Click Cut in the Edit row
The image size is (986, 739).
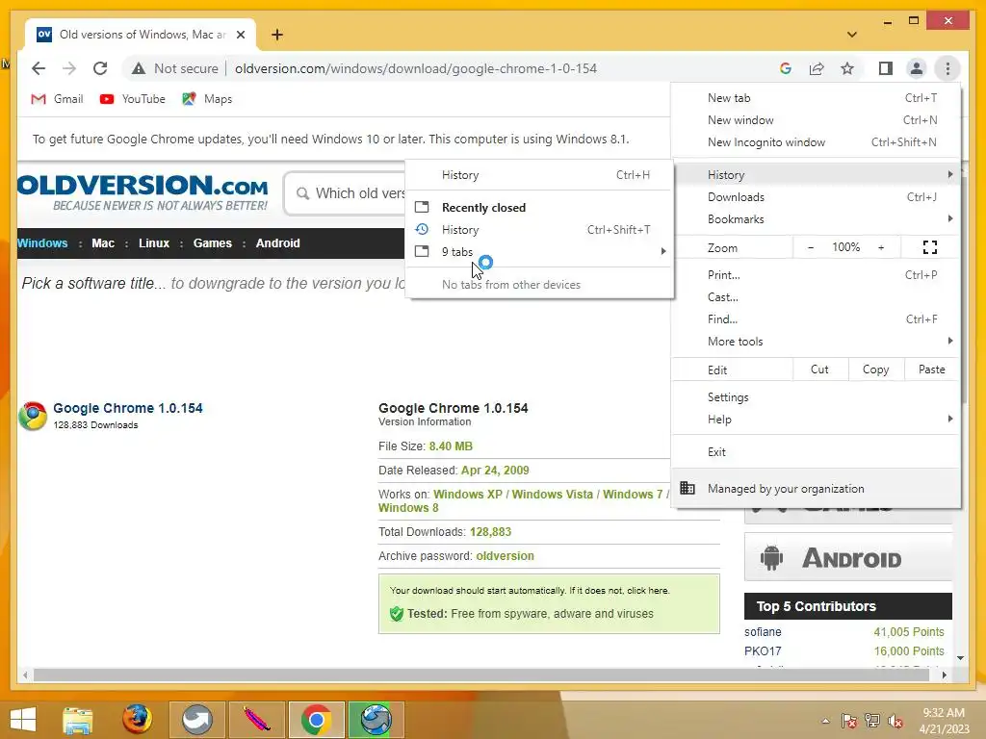820,369
